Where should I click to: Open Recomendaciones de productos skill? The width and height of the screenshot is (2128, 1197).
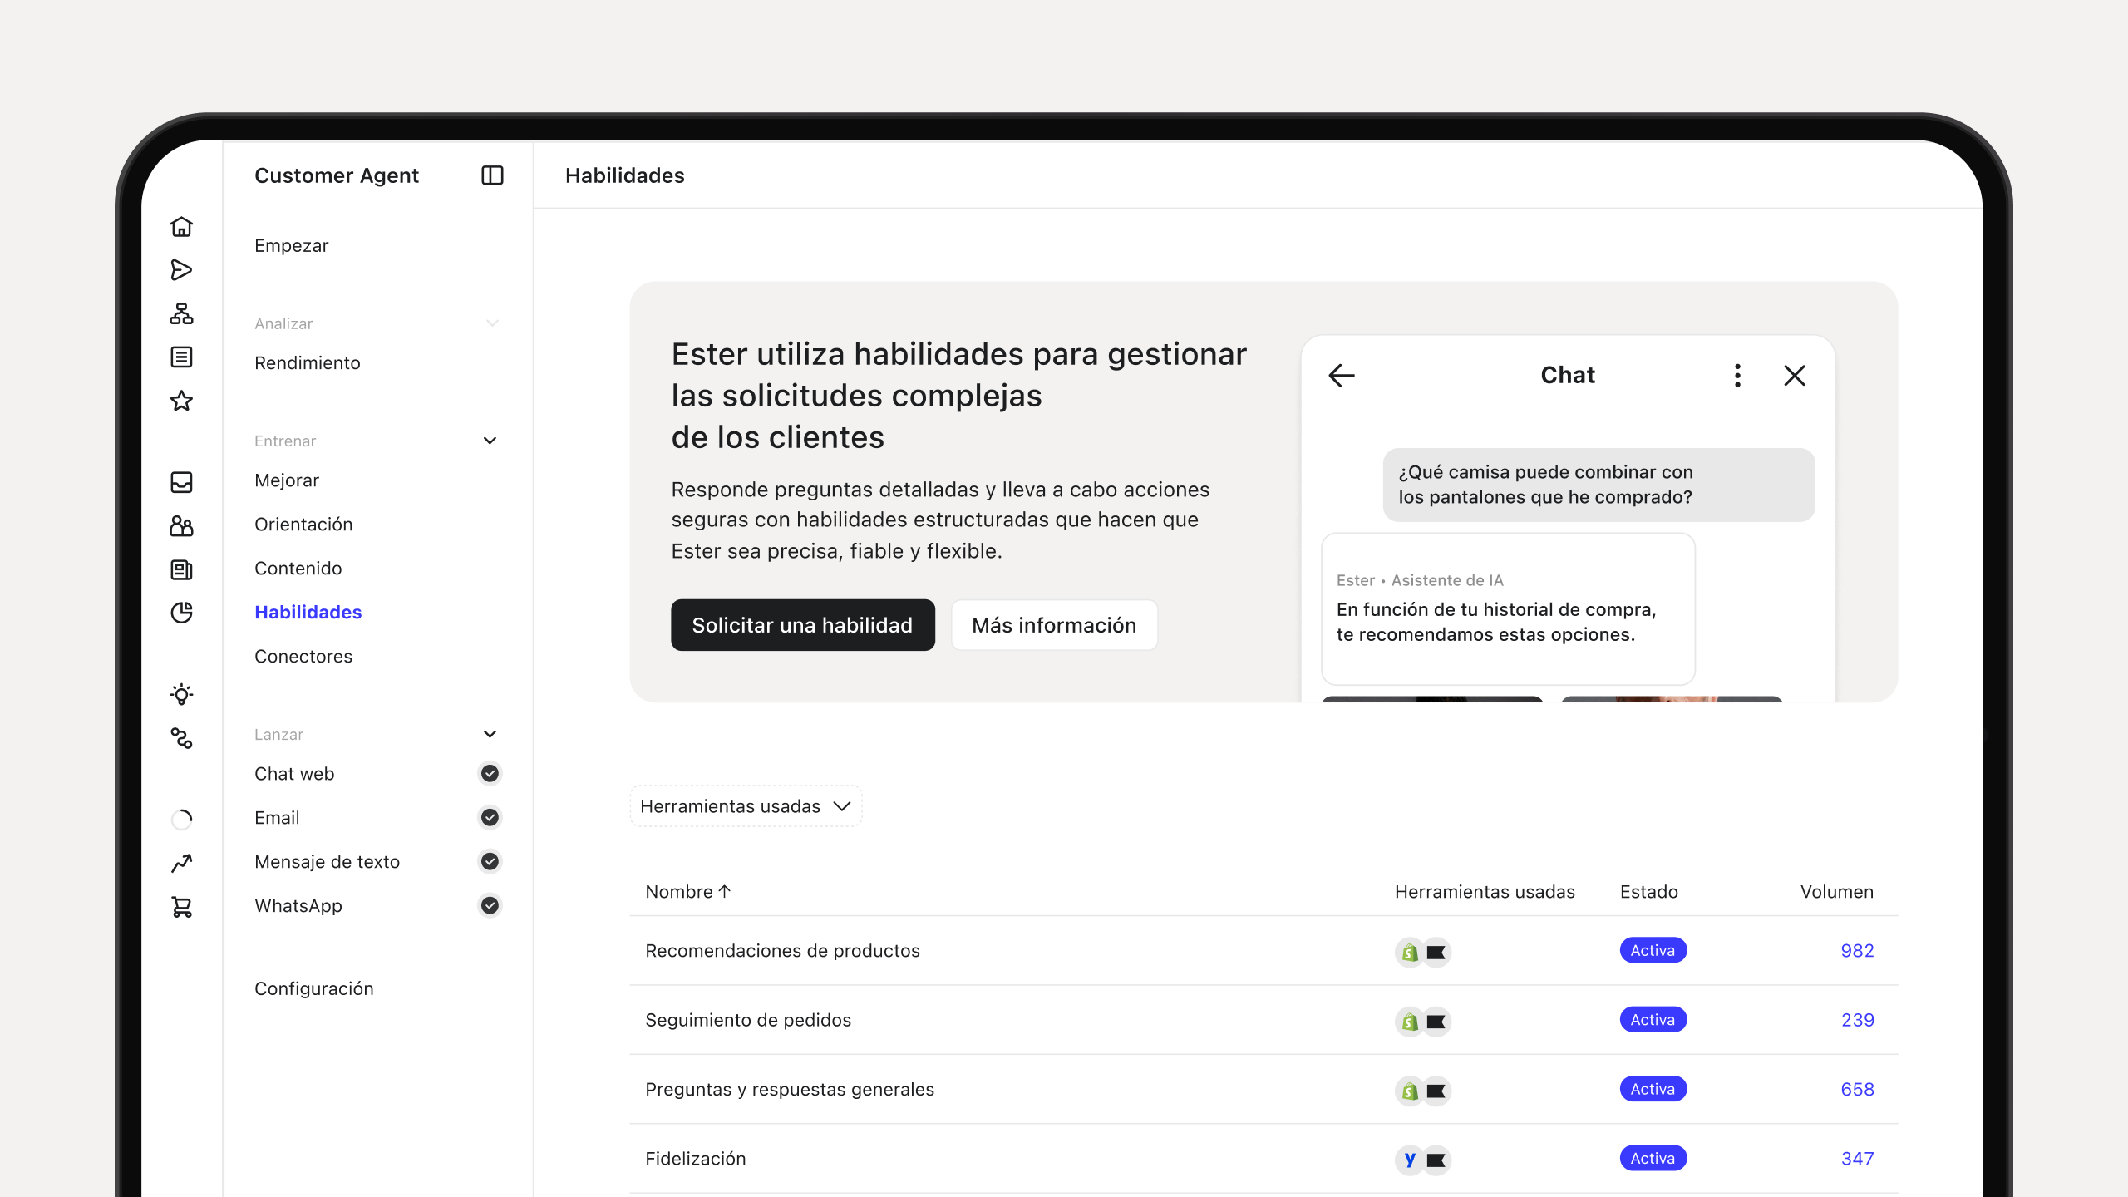pos(783,951)
